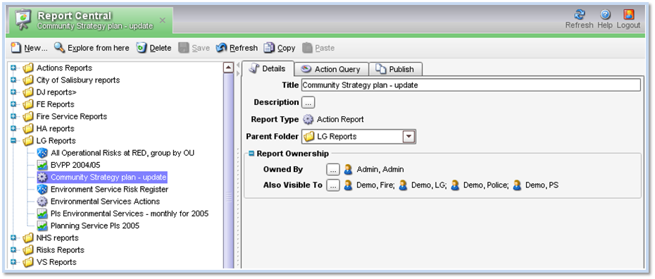This screenshot has width=655, height=279.
Task: Click the toolbar Refresh button
Action: 237,48
